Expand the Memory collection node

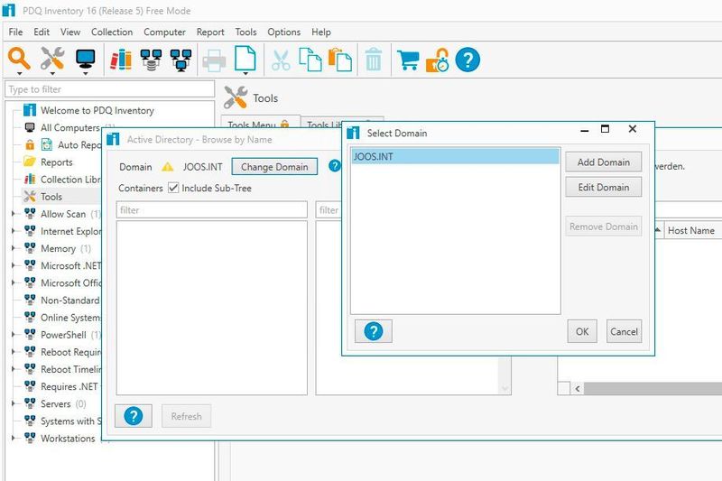[14, 248]
